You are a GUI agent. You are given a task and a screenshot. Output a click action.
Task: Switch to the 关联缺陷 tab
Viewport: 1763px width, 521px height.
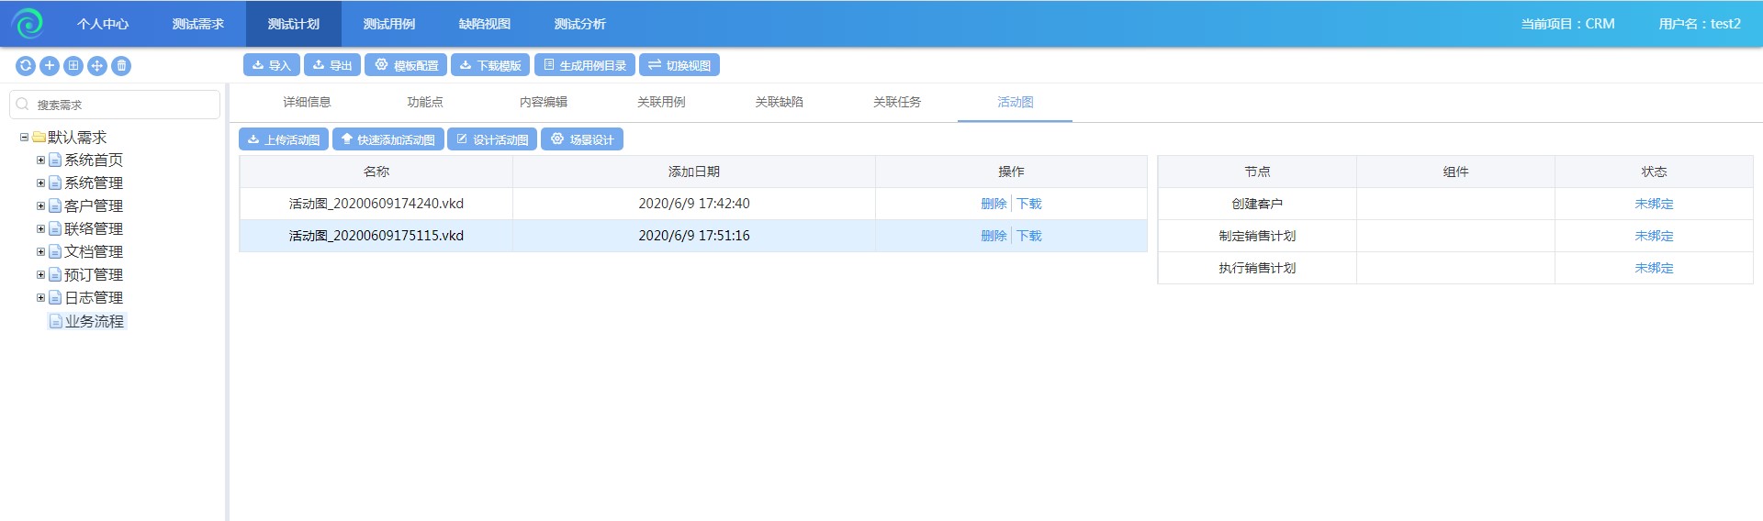[779, 102]
